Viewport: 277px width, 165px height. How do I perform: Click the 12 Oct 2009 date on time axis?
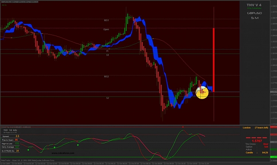tap(6, 164)
